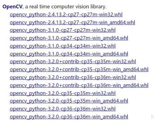The image size is (154, 123).
Task: Click opencv_python-3.1.0-cp27-cp27m-win32.whl link
Action: (x=63, y=30)
